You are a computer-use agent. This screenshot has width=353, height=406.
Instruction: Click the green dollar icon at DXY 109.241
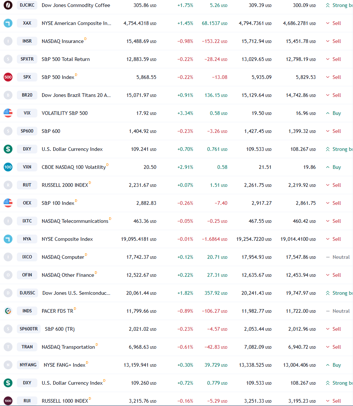click(x=8, y=149)
